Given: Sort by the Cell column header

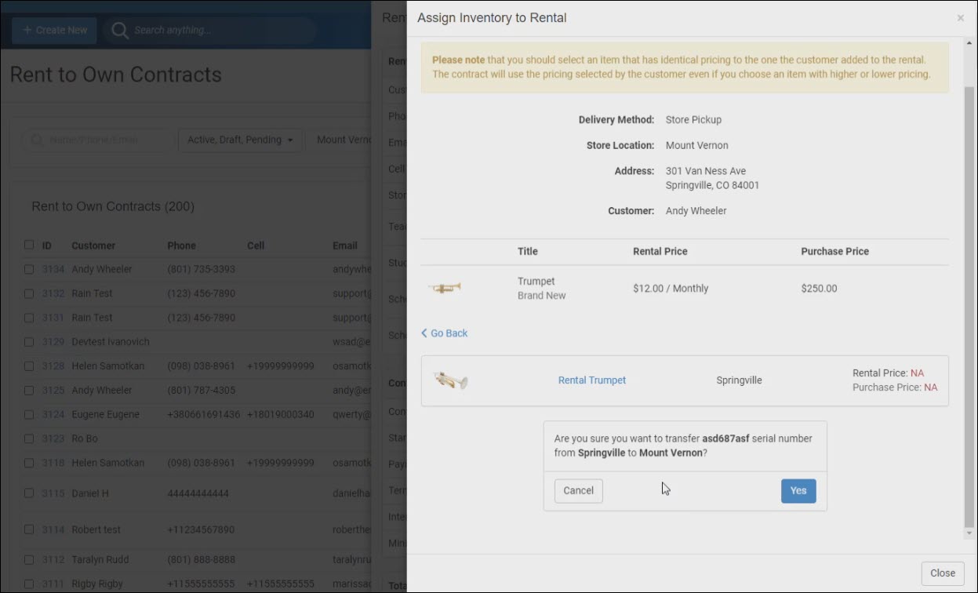Looking at the screenshot, I should click(x=255, y=246).
